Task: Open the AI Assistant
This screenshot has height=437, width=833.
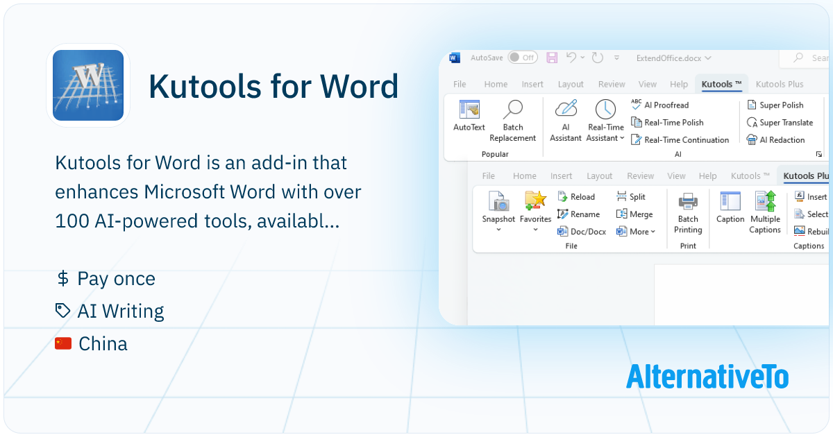Action: 566,121
